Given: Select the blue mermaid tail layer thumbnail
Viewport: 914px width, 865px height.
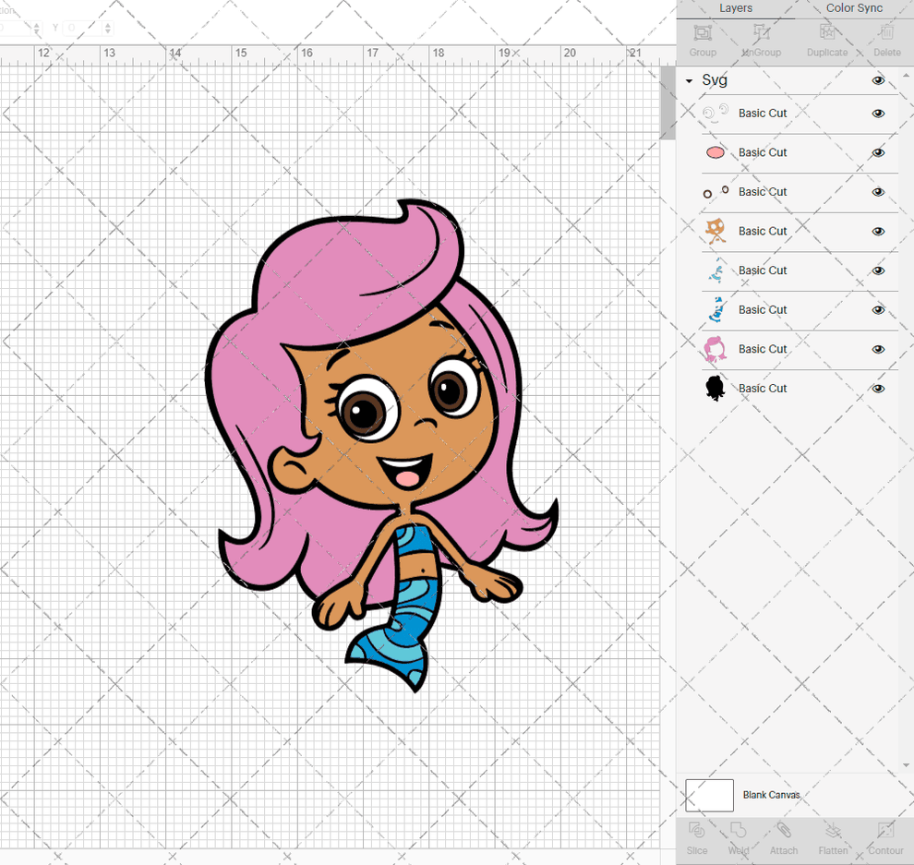Looking at the screenshot, I should tap(716, 309).
